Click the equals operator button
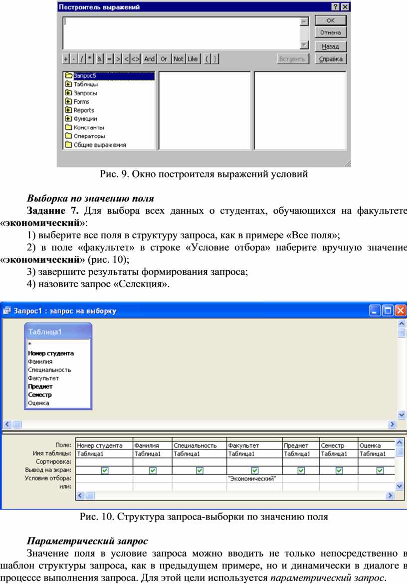The height and width of the screenshot is (584, 407). click(x=110, y=59)
